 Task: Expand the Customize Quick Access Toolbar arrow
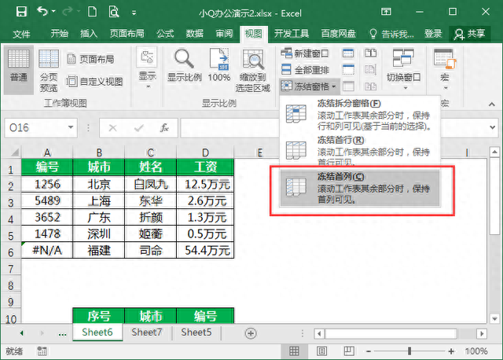tap(134, 13)
